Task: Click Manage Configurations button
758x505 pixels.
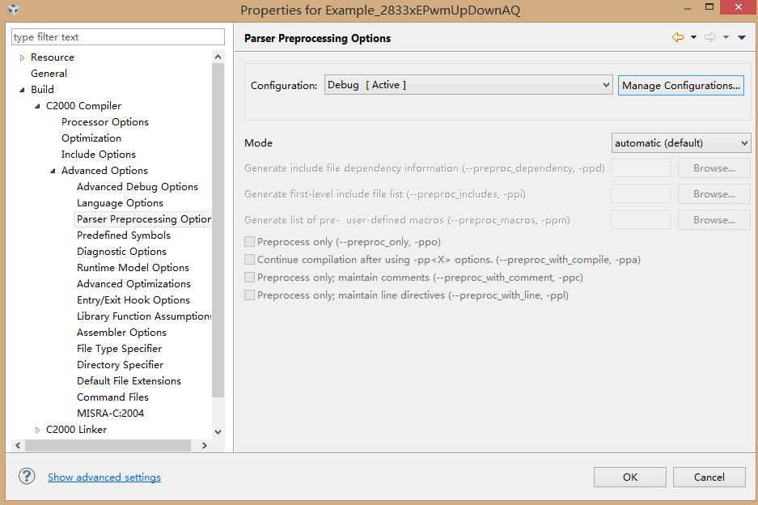Action: [680, 86]
